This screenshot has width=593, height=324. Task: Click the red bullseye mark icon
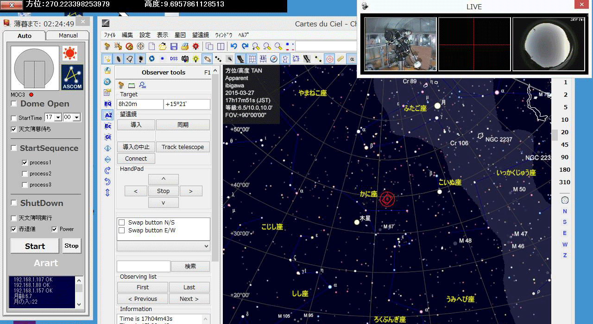click(330, 59)
